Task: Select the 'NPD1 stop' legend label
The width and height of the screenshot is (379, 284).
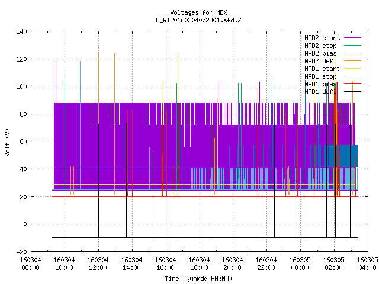Action: click(320, 76)
